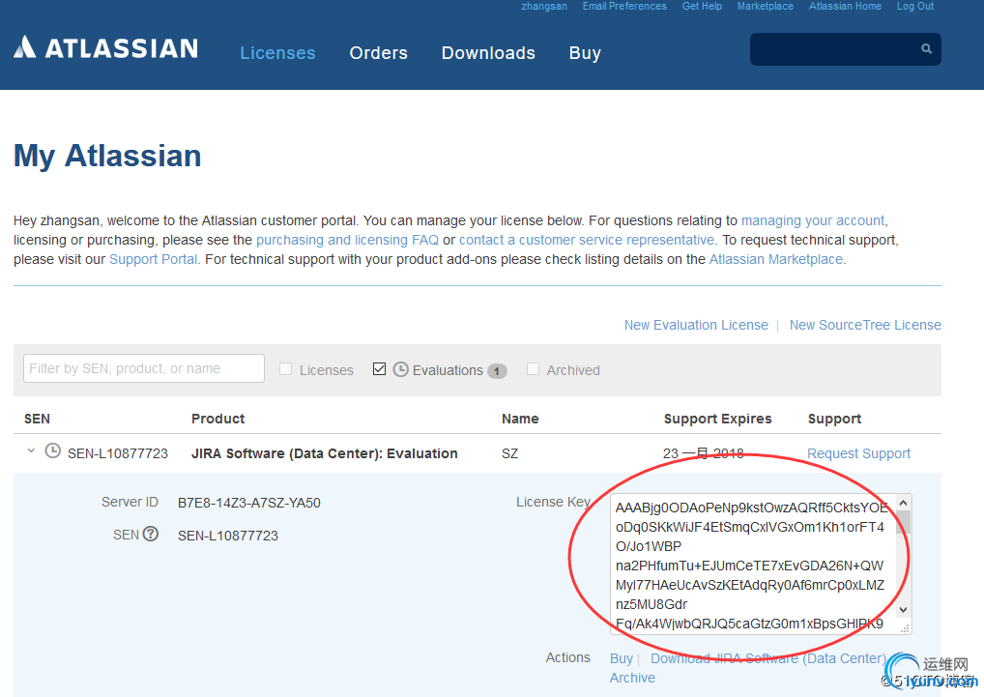The height and width of the screenshot is (697, 984).
Task: Click the product name JIRA Software (Data Center): Evaluation
Action: point(325,453)
